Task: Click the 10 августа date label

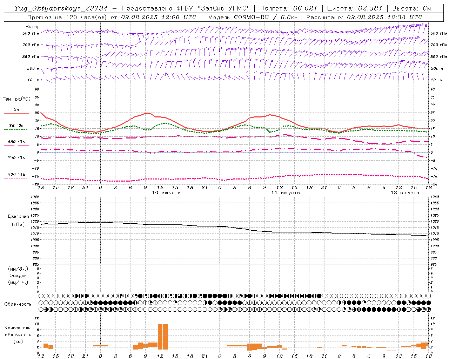Action: [x=166, y=193]
